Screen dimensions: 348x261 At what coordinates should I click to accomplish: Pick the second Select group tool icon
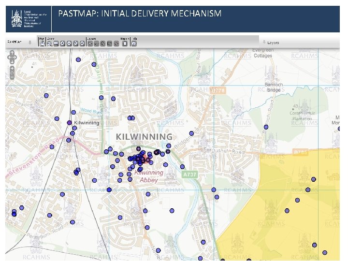click(96, 43)
